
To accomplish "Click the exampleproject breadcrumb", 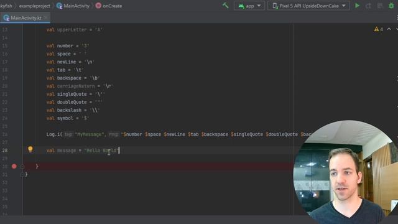I will point(35,6).
